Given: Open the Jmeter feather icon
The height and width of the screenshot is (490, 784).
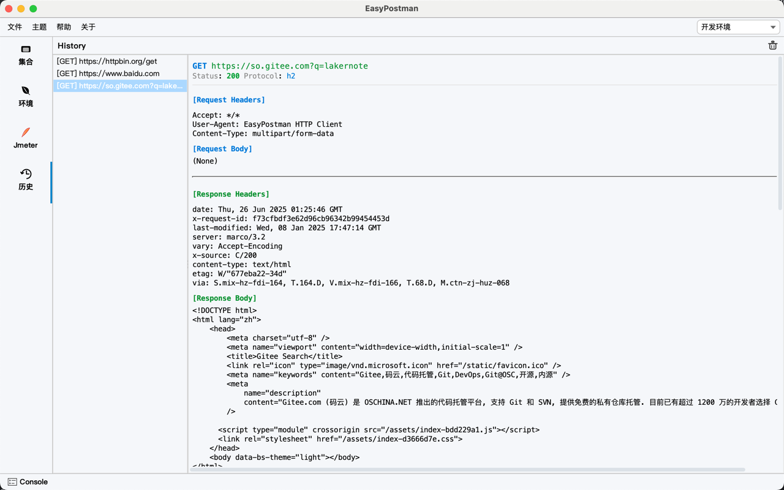Looking at the screenshot, I should (26, 132).
